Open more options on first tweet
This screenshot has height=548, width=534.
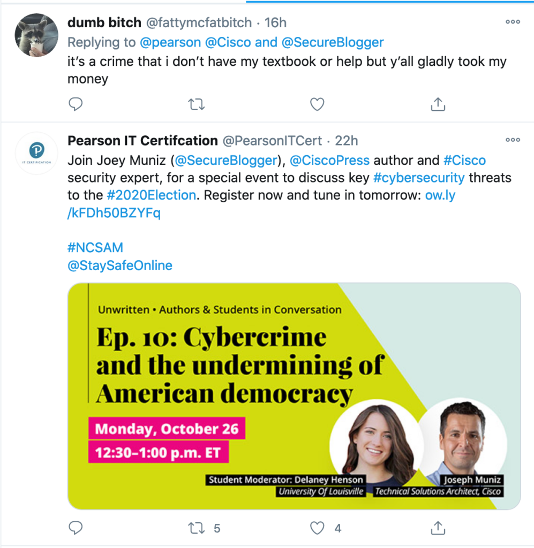pos(513,22)
